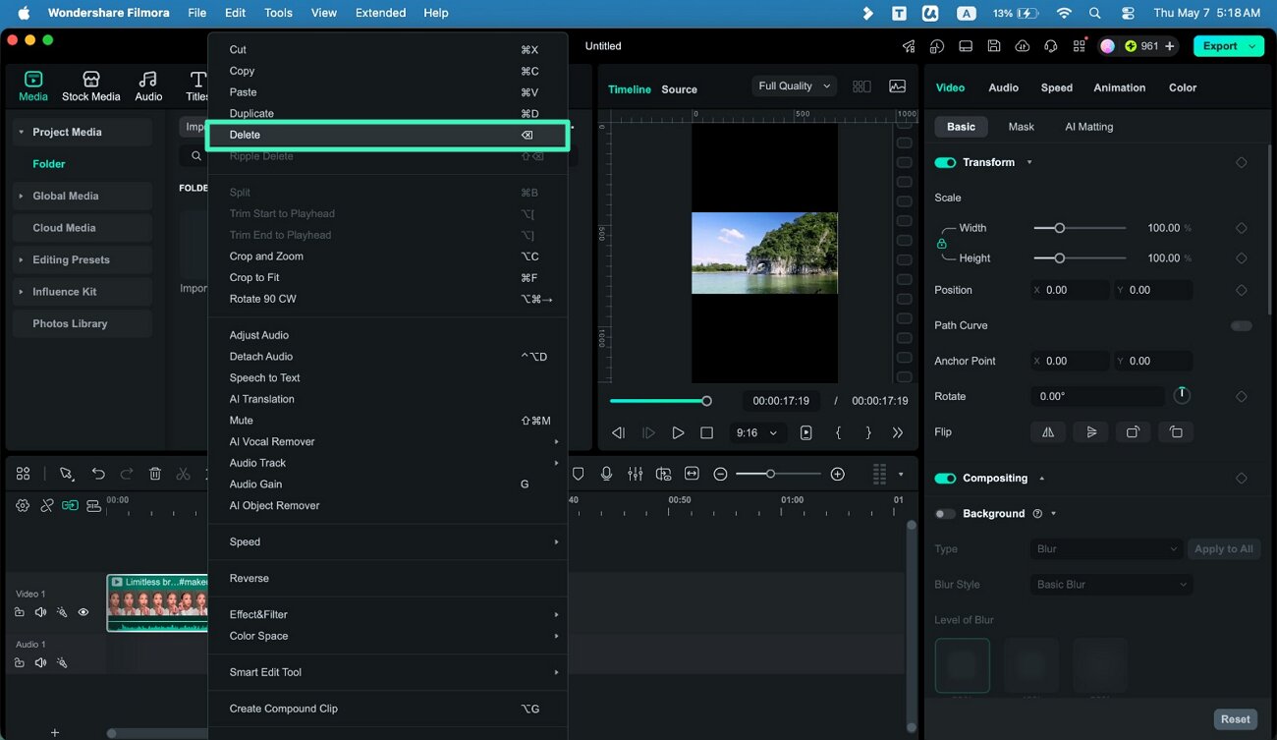Open the Audio library panel

(x=148, y=86)
